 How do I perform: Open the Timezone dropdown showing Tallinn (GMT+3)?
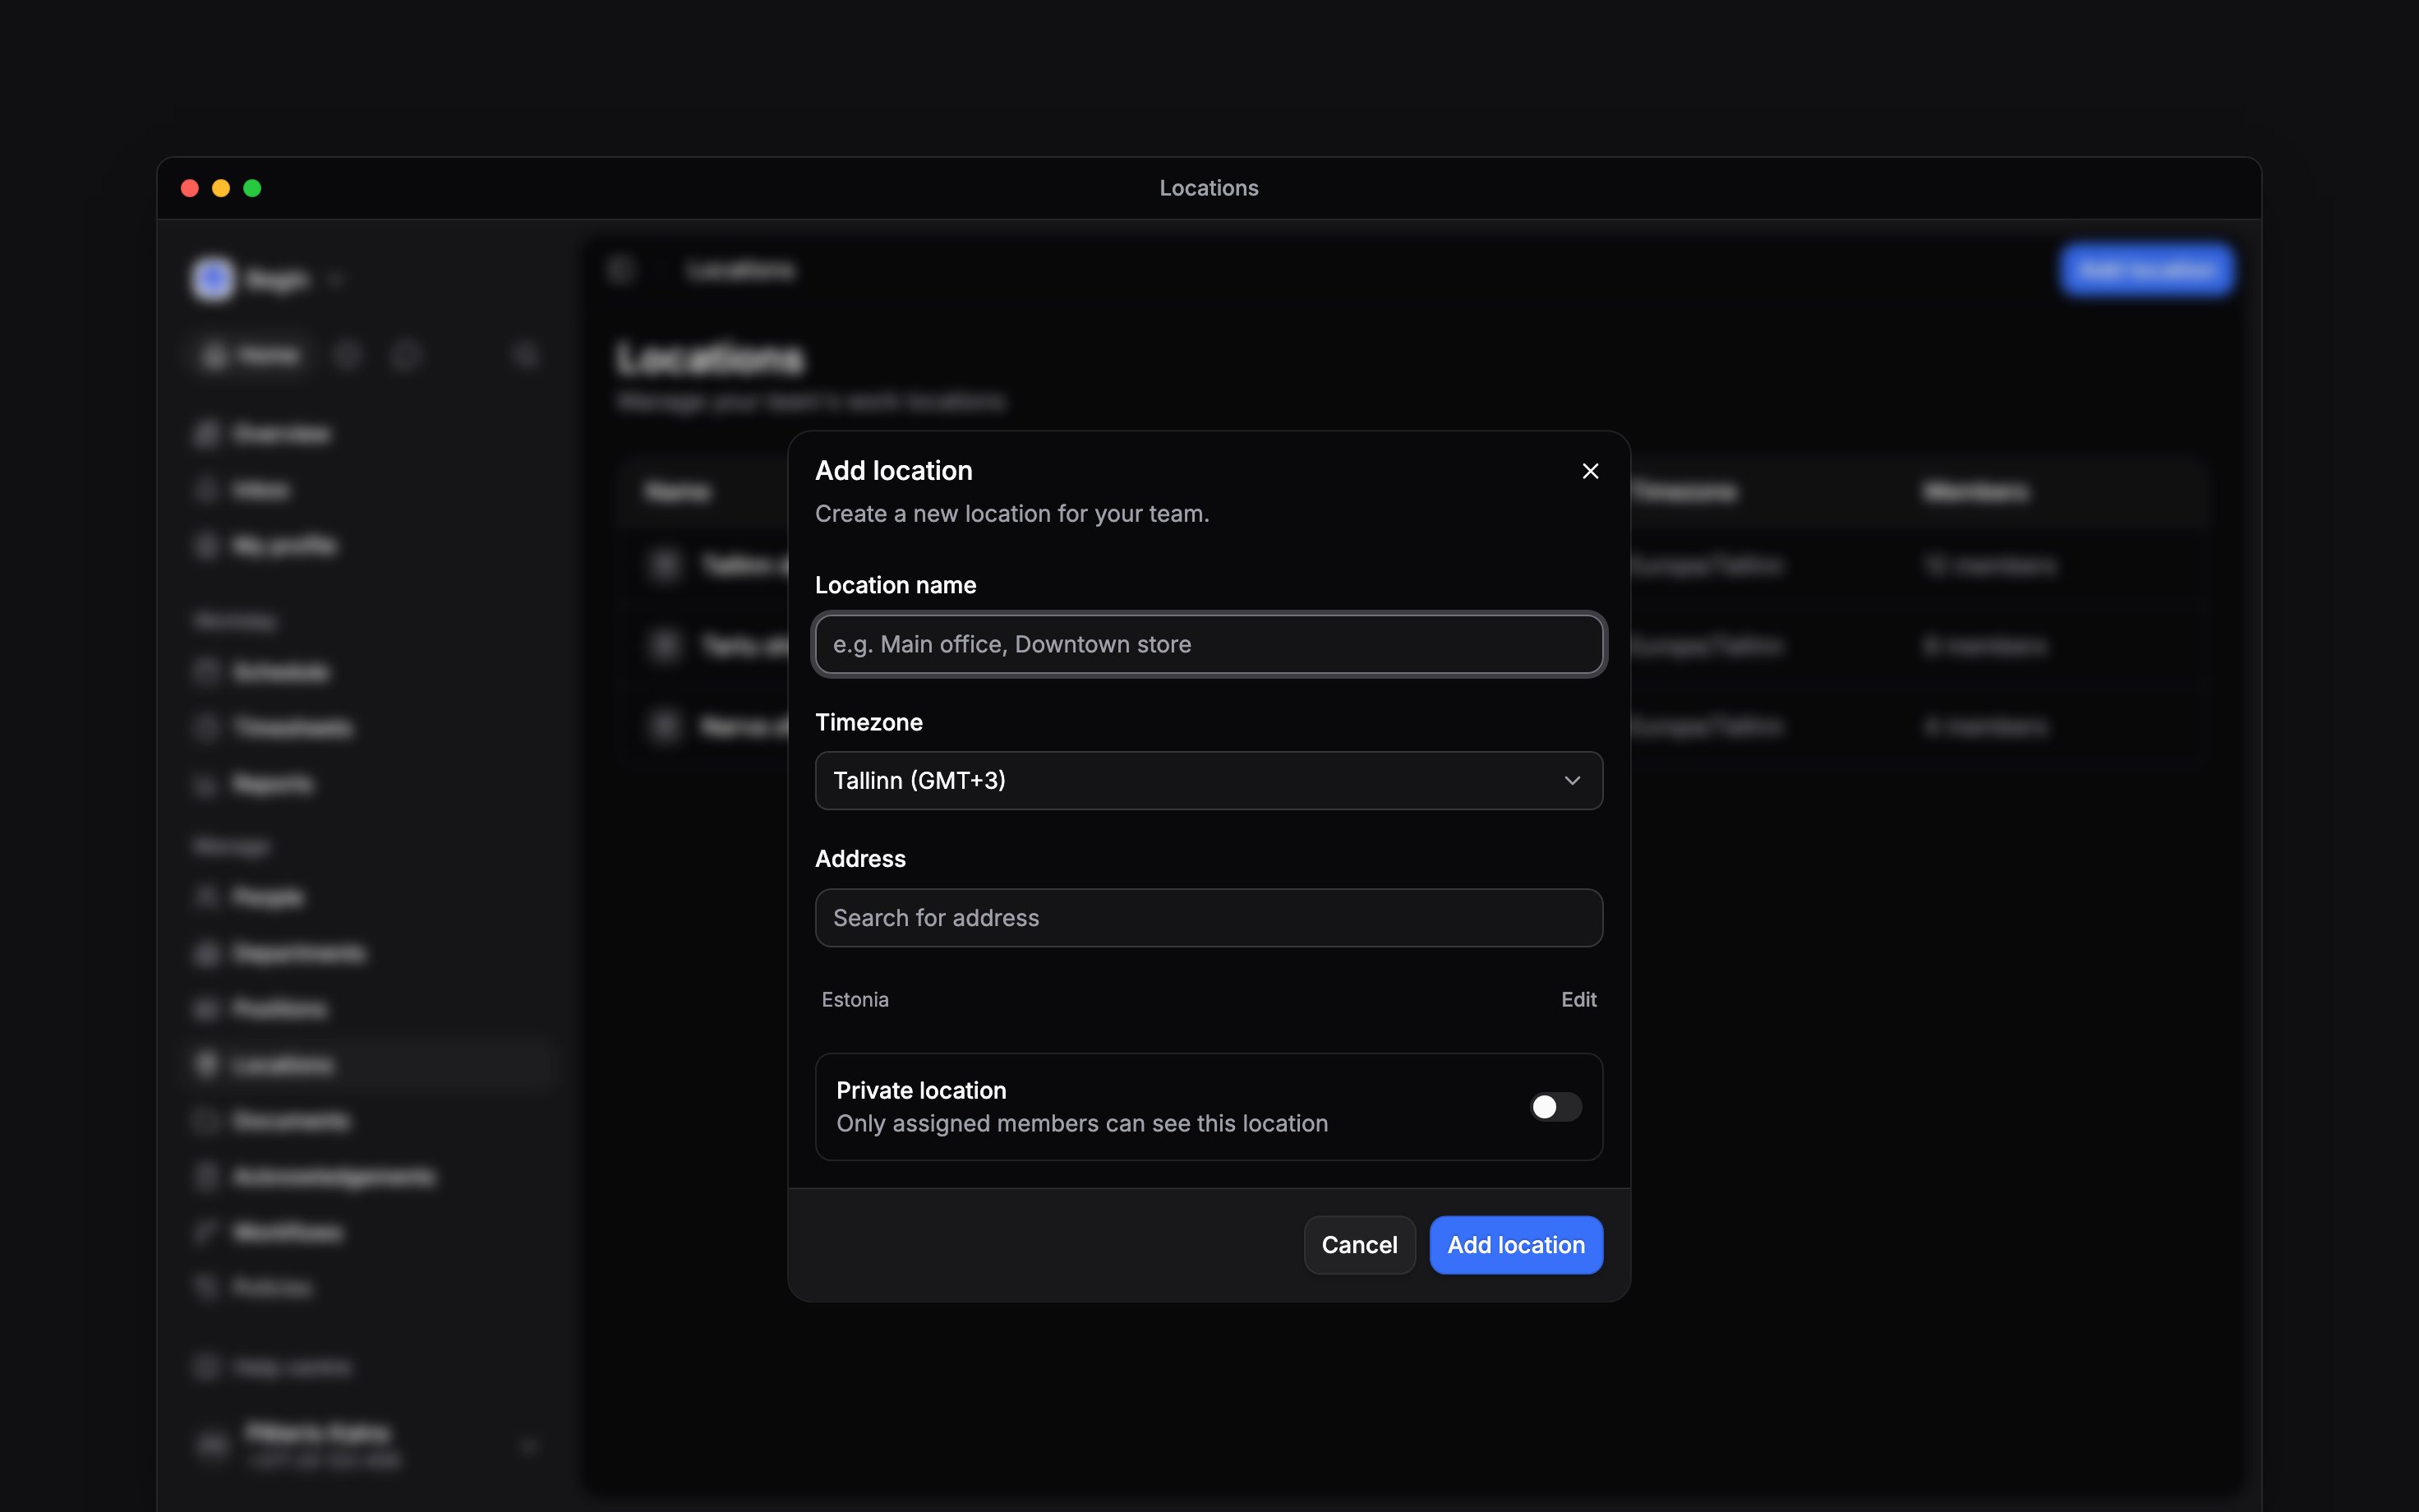click(x=1209, y=781)
